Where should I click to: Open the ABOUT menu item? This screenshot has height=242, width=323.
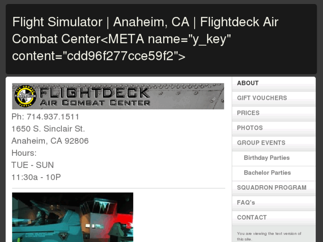tap(247, 83)
